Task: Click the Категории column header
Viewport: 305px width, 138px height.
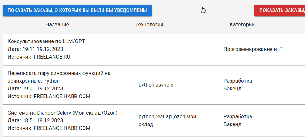Action: click(x=242, y=25)
